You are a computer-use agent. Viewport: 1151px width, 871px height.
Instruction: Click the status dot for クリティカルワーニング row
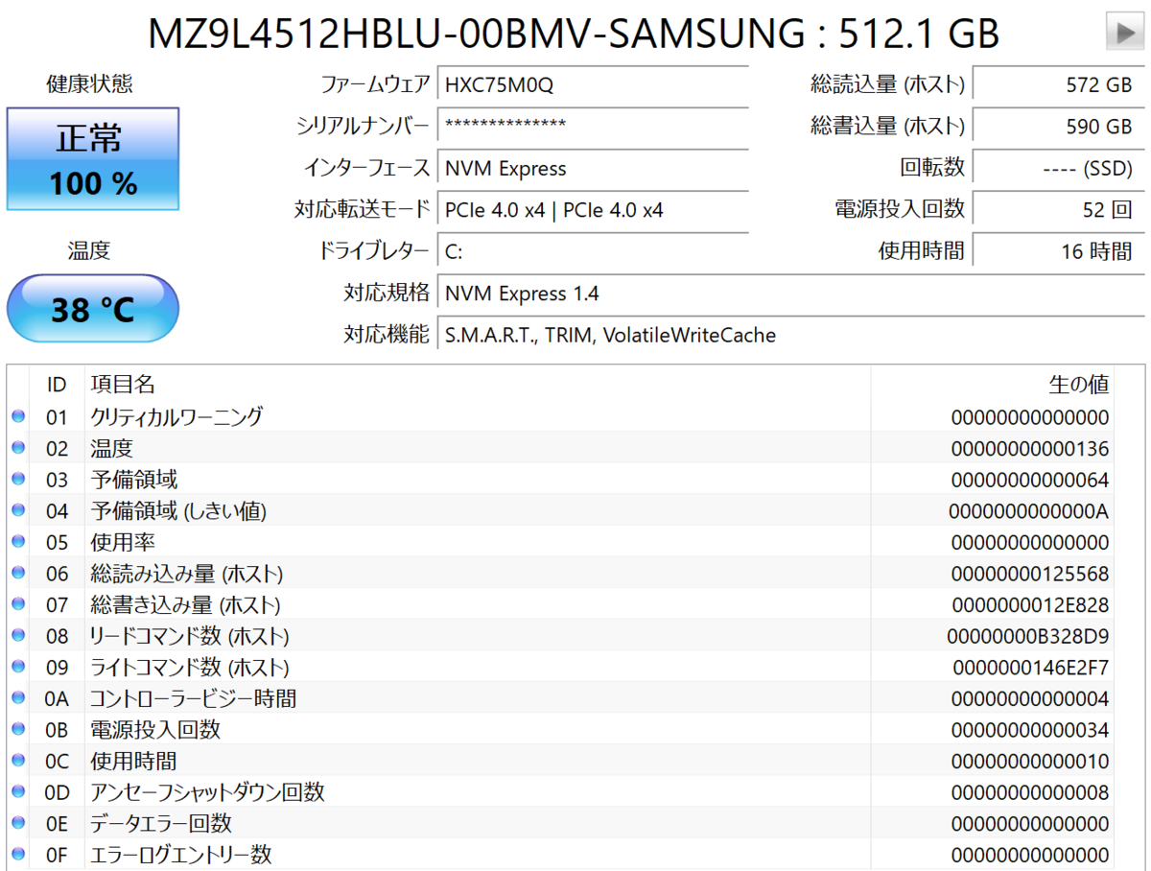pyautogui.click(x=18, y=416)
